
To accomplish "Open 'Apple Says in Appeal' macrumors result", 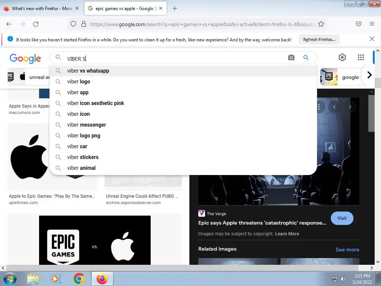I will coord(29,106).
